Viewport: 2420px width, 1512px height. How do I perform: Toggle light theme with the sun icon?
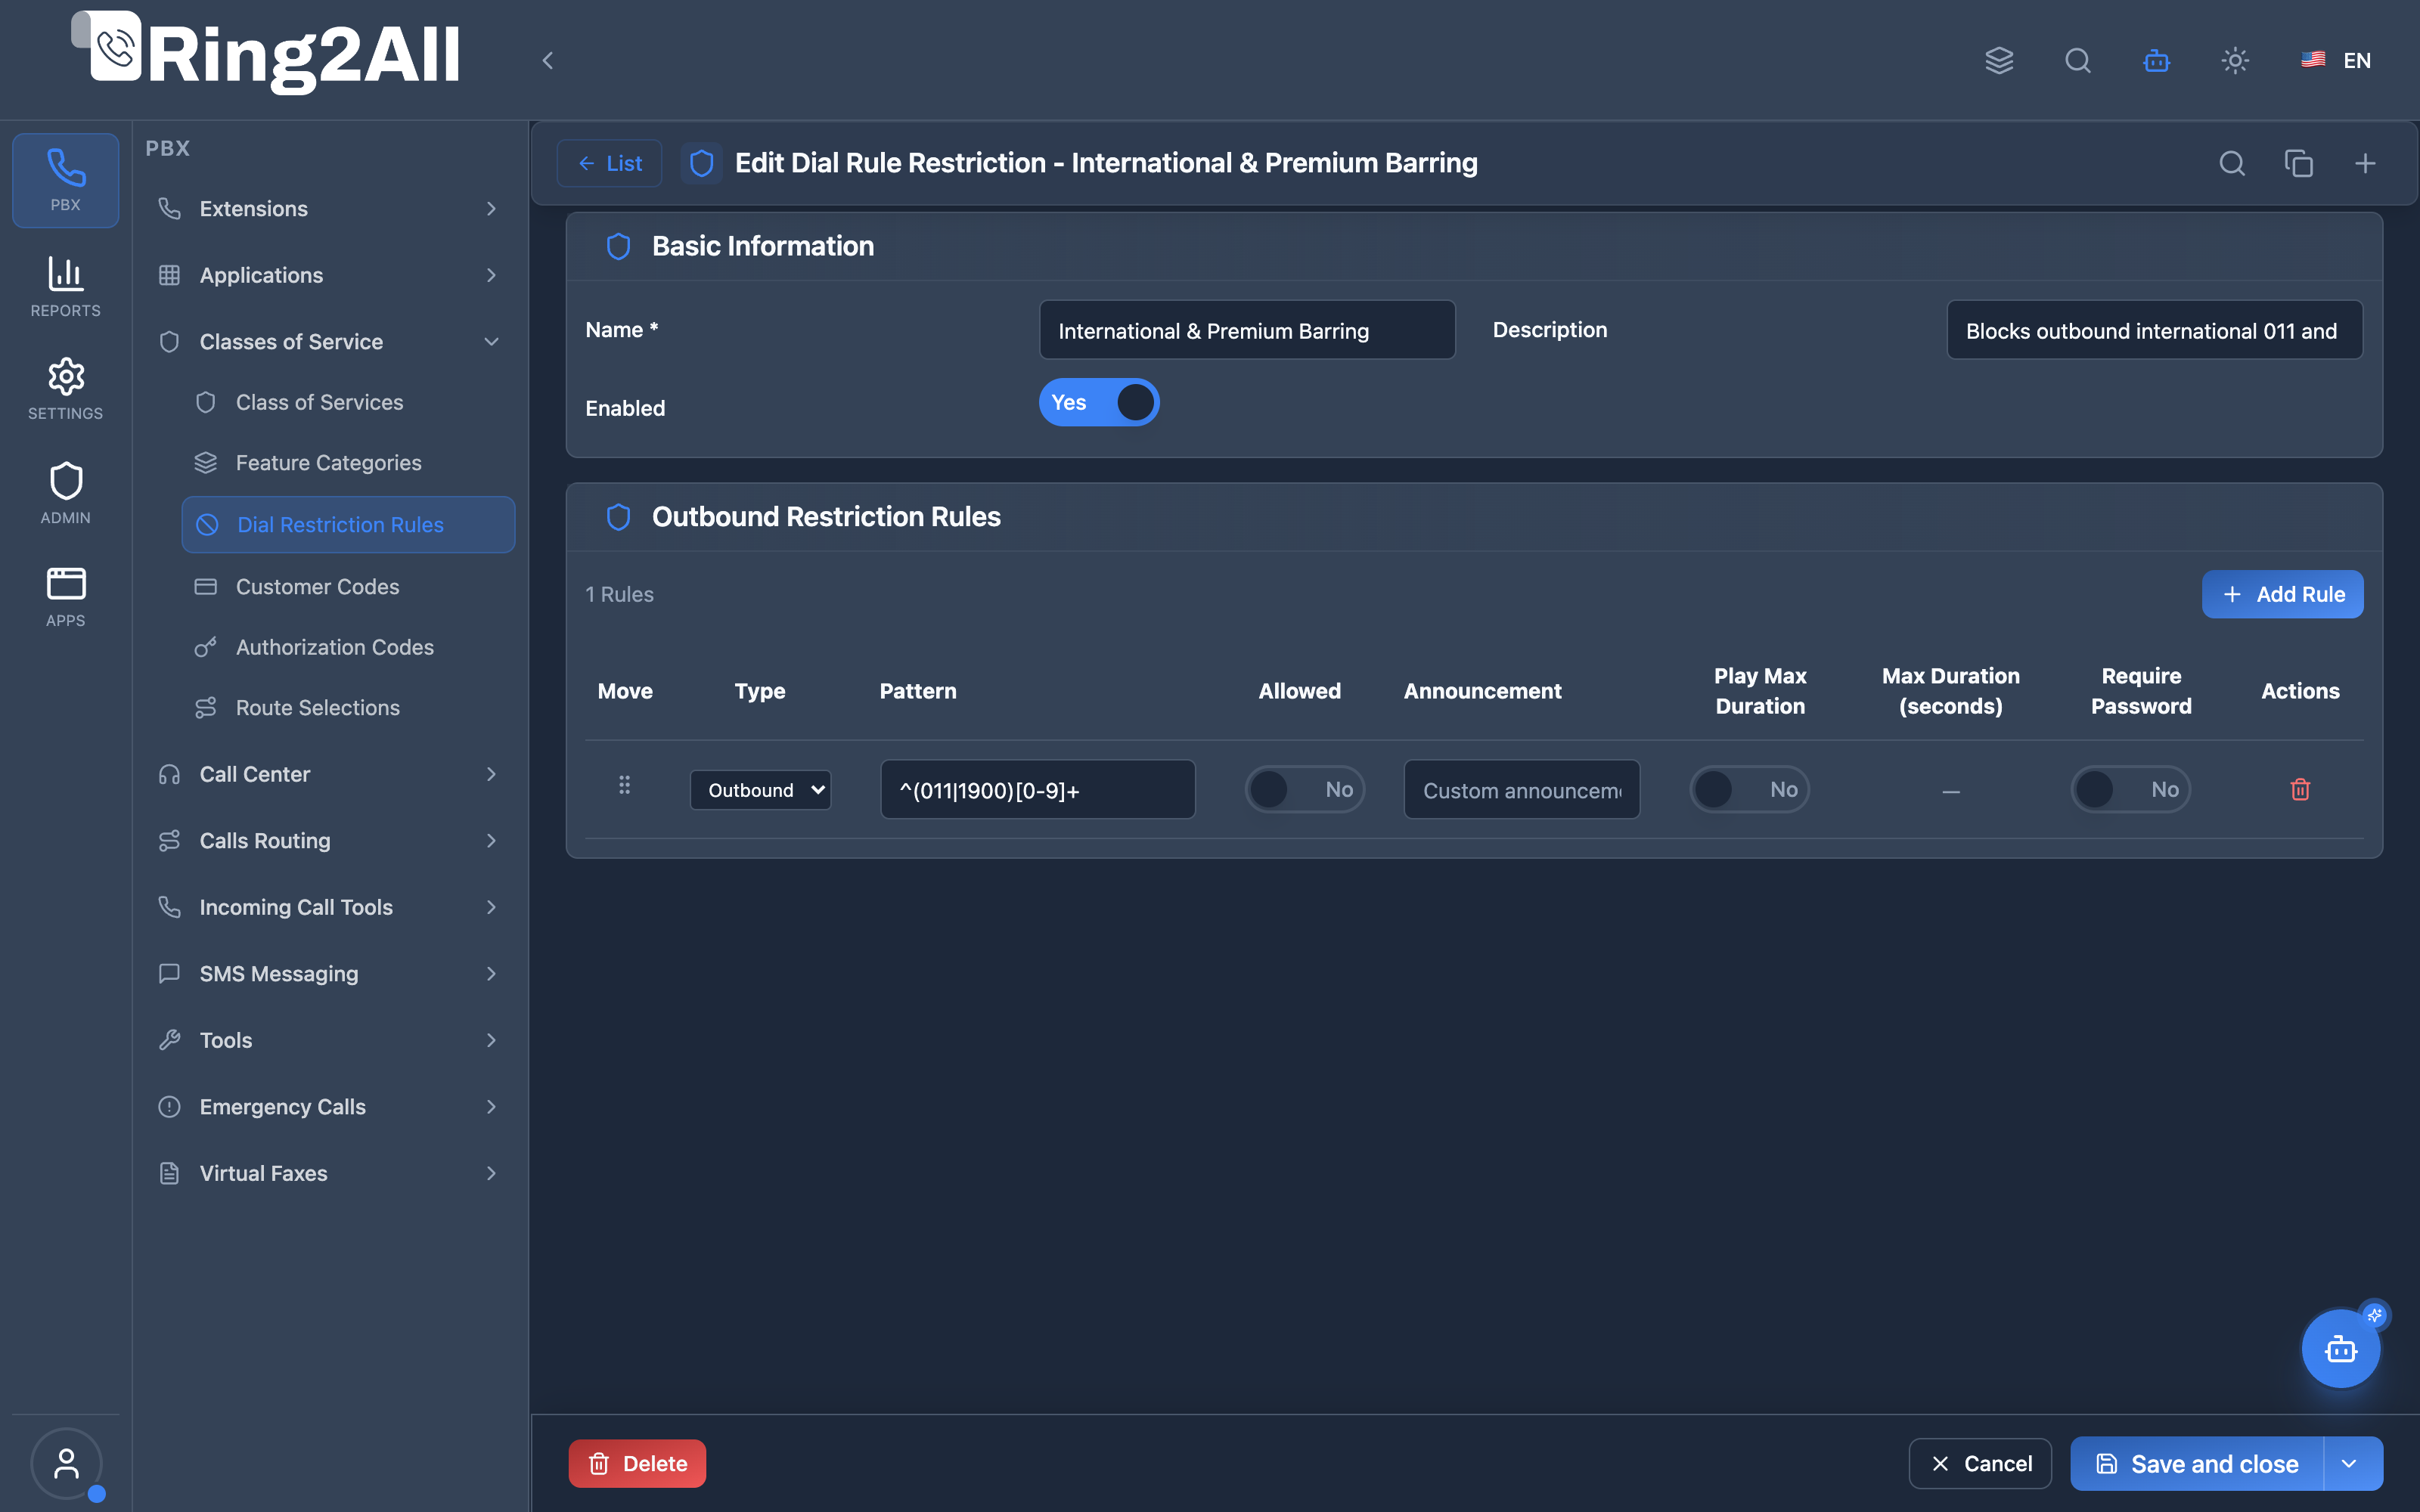2235,60
